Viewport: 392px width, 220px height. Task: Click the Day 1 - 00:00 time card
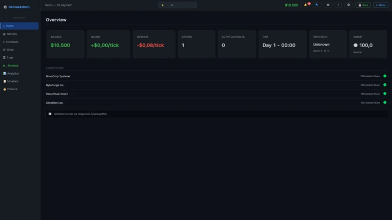click(283, 45)
